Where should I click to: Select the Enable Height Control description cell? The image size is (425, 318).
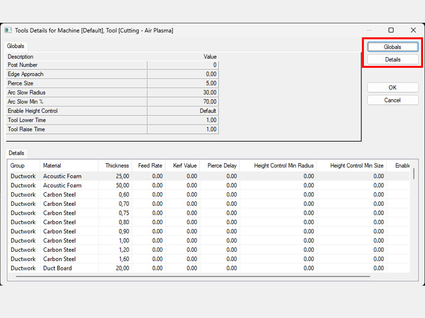[76, 111]
